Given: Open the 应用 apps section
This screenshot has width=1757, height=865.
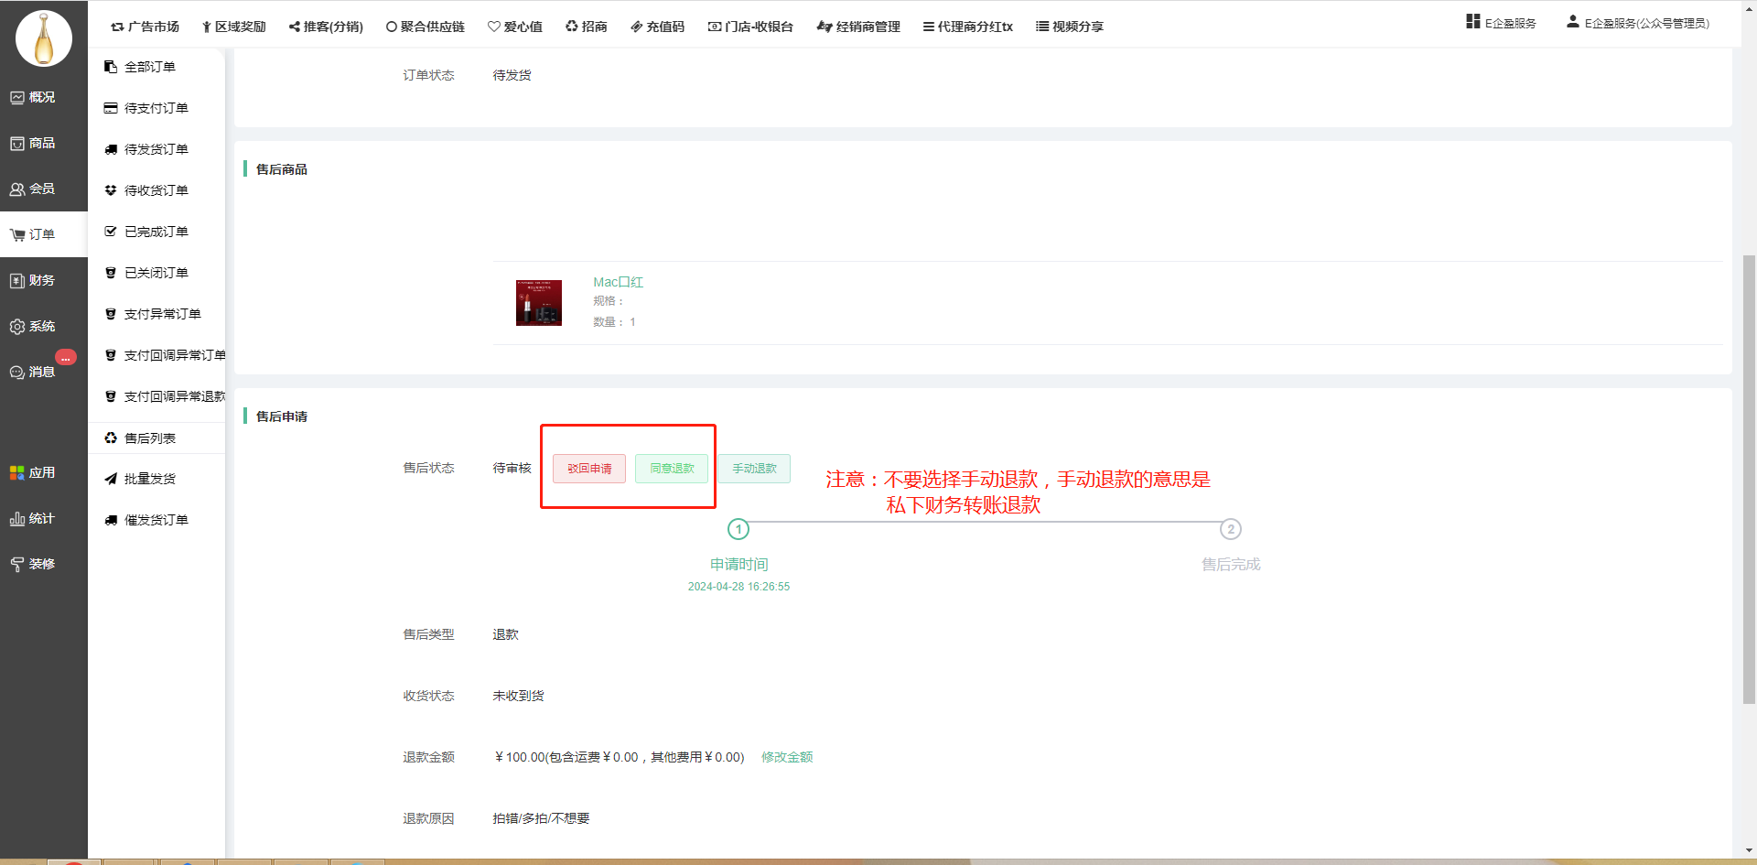Looking at the screenshot, I should click(x=33, y=472).
